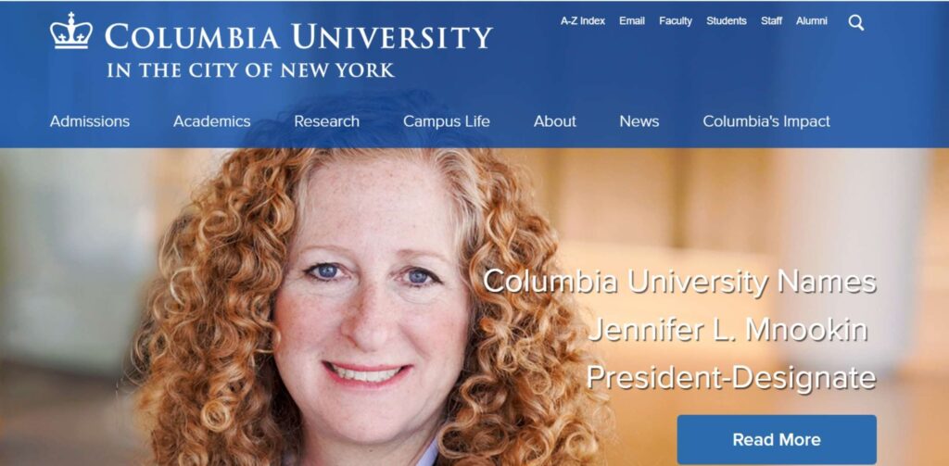The height and width of the screenshot is (466, 949).
Task: Go to Campus Life menu
Action: pos(446,121)
